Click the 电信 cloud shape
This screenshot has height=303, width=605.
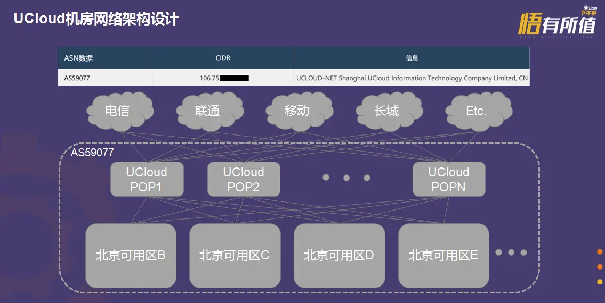[x=120, y=112]
